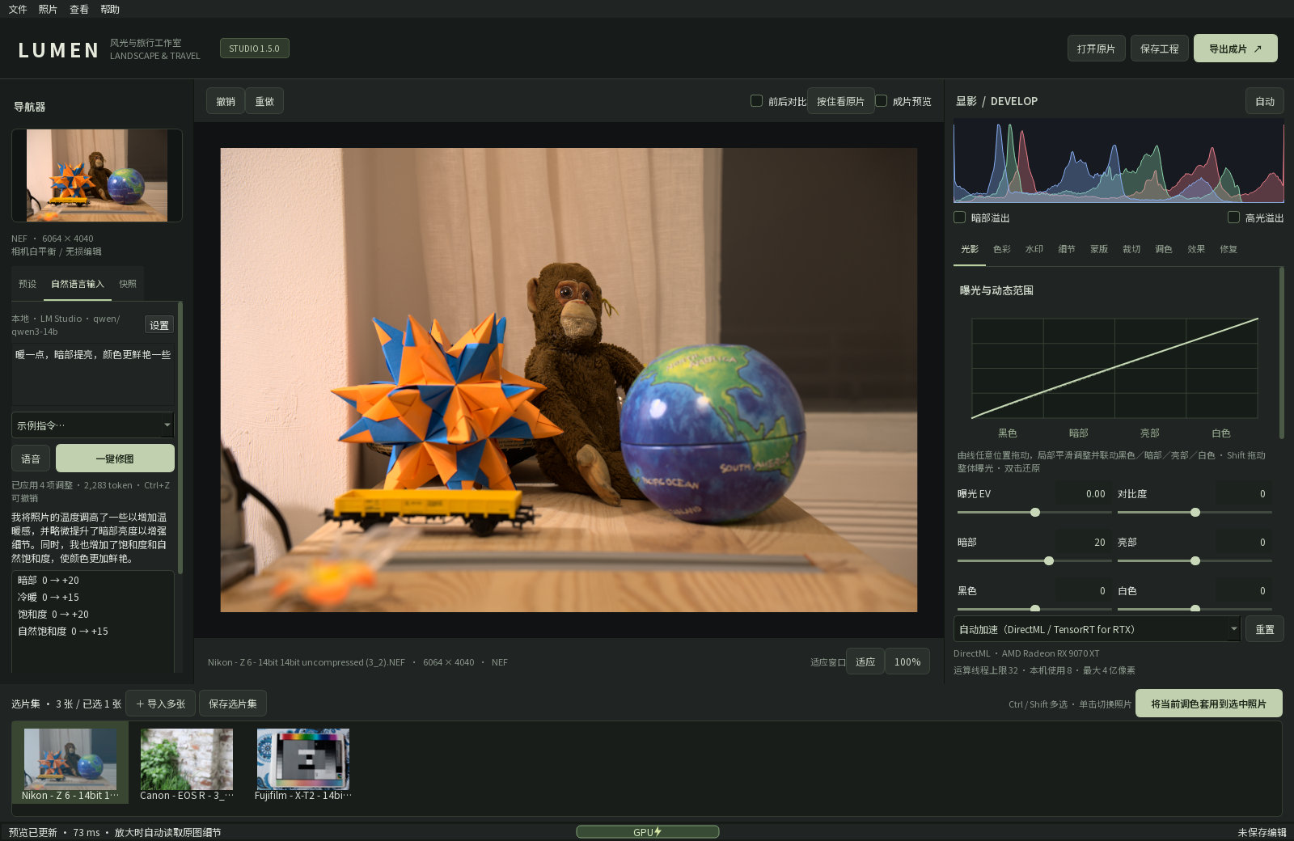The image size is (1294, 841).
Task: Click the 重置 button
Action: point(1264,629)
